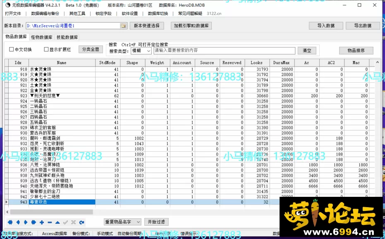Refresh data with the refresh icon
This screenshot has height=239, width=385.
point(81,222)
